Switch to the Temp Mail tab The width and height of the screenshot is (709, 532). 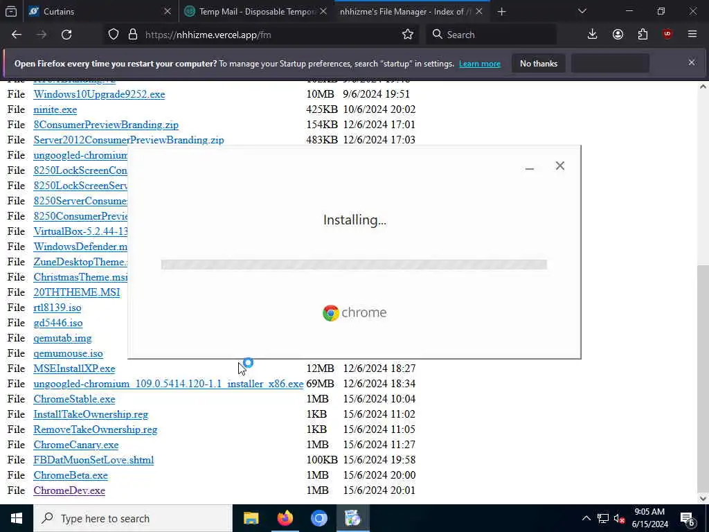[x=255, y=12]
